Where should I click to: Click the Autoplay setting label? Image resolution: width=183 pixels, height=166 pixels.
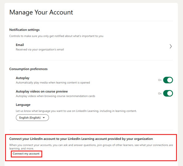pyautogui.click(x=23, y=78)
